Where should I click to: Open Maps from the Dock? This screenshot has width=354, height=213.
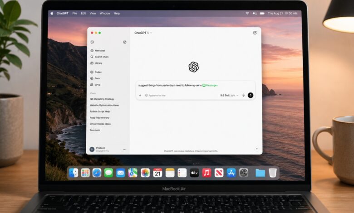[133, 173]
